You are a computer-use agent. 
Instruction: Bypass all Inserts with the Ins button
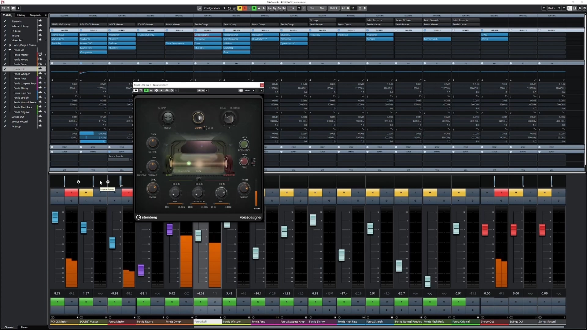[x=269, y=8]
